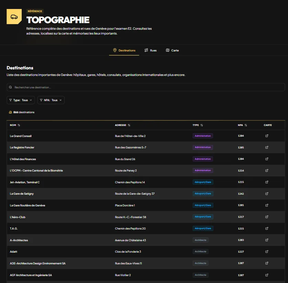Sort table by TYPE column
Viewport: 288px width, 283px height.
tap(198, 125)
